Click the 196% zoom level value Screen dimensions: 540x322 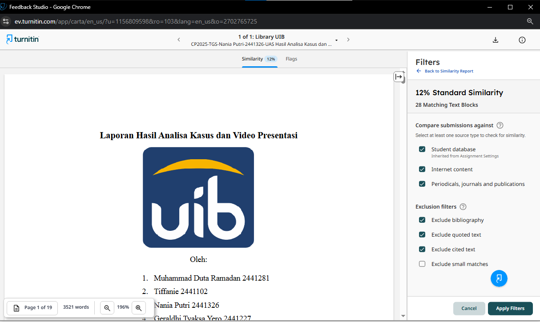click(123, 307)
